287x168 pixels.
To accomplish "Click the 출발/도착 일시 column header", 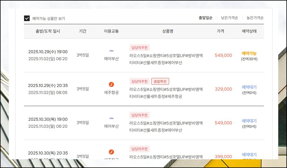I will click(48, 31).
